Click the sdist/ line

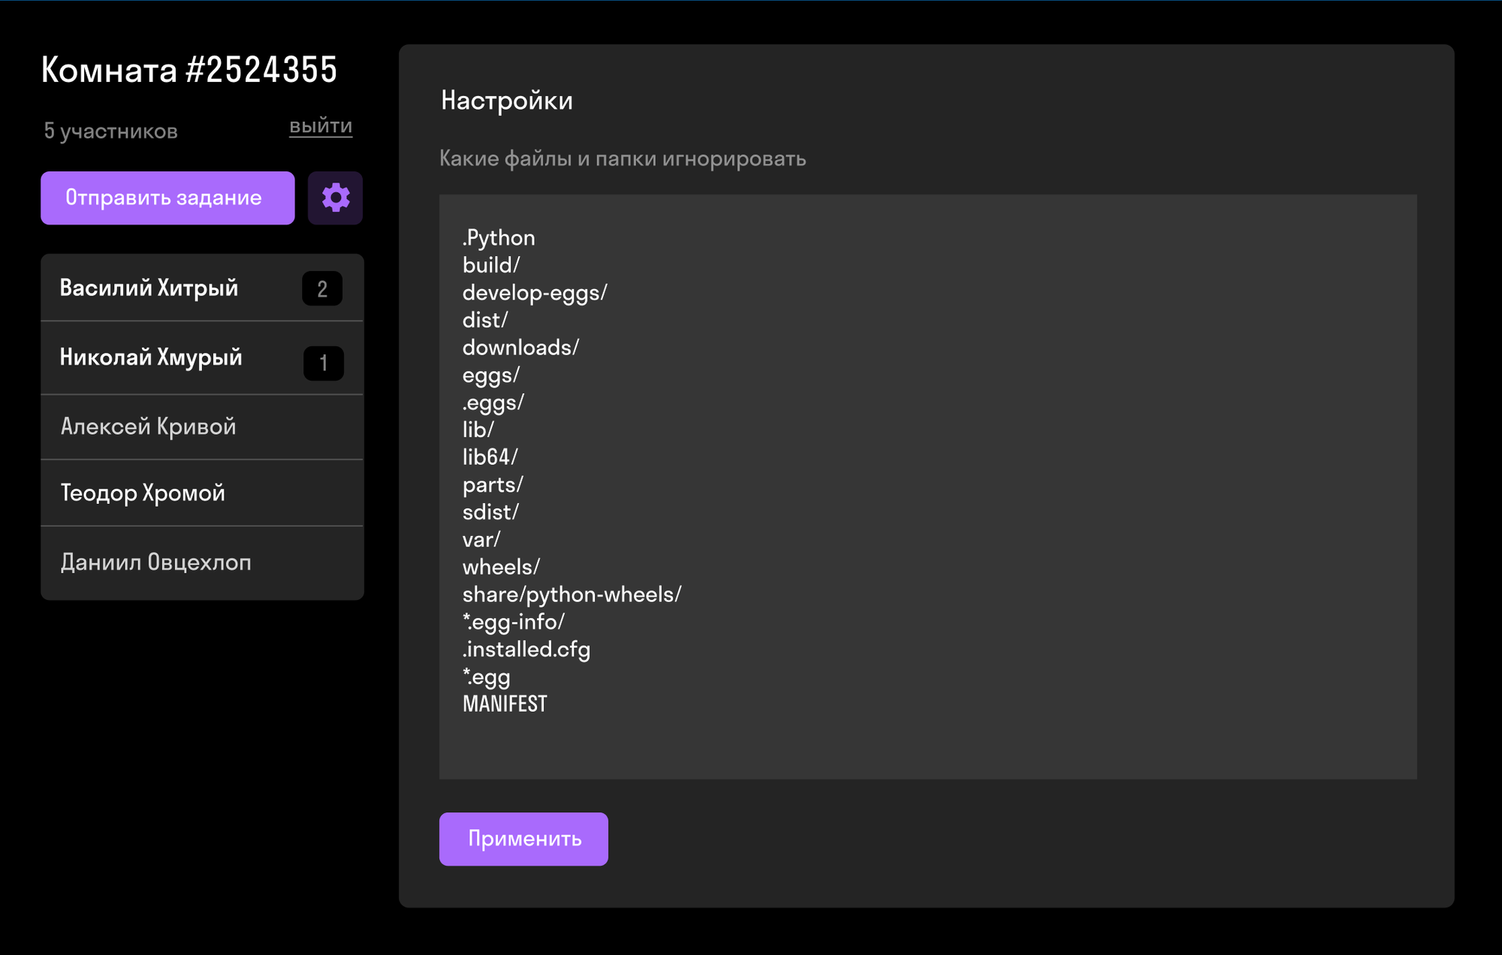(x=490, y=512)
